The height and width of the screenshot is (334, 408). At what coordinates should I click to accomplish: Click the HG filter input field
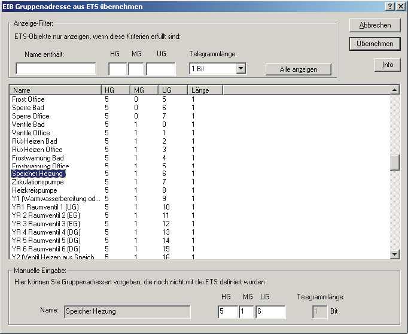click(x=117, y=69)
